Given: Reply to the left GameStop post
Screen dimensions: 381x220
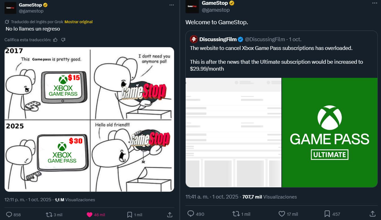Looking at the screenshot, I should point(9,215).
